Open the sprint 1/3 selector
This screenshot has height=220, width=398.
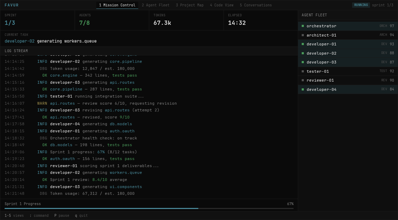tap(383, 5)
